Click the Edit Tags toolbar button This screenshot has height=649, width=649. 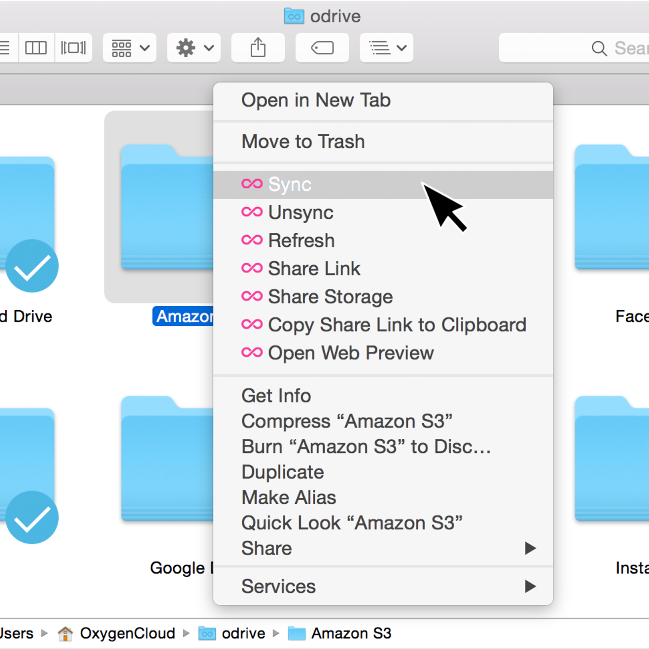coord(322,48)
